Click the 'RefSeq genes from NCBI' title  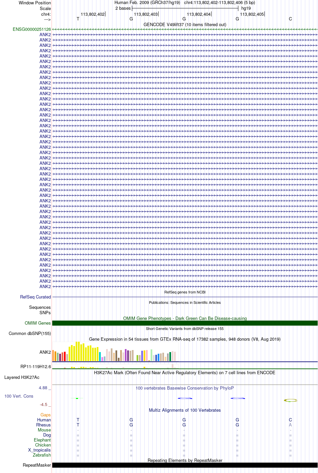coord(185,292)
